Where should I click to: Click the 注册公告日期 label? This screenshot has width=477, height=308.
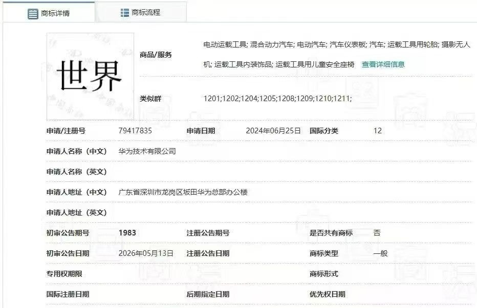[208, 253]
